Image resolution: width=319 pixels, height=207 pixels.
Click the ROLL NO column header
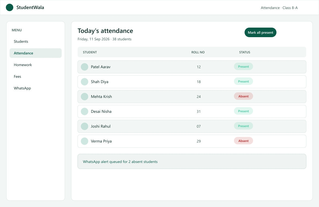click(x=198, y=52)
